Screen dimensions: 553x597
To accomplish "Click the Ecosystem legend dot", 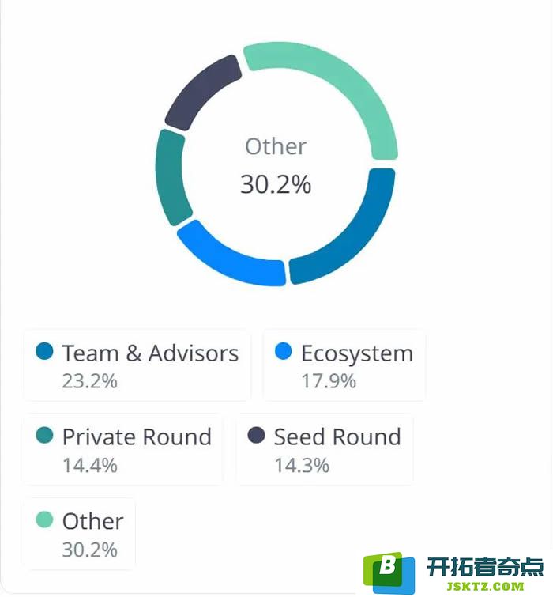I will (x=284, y=351).
